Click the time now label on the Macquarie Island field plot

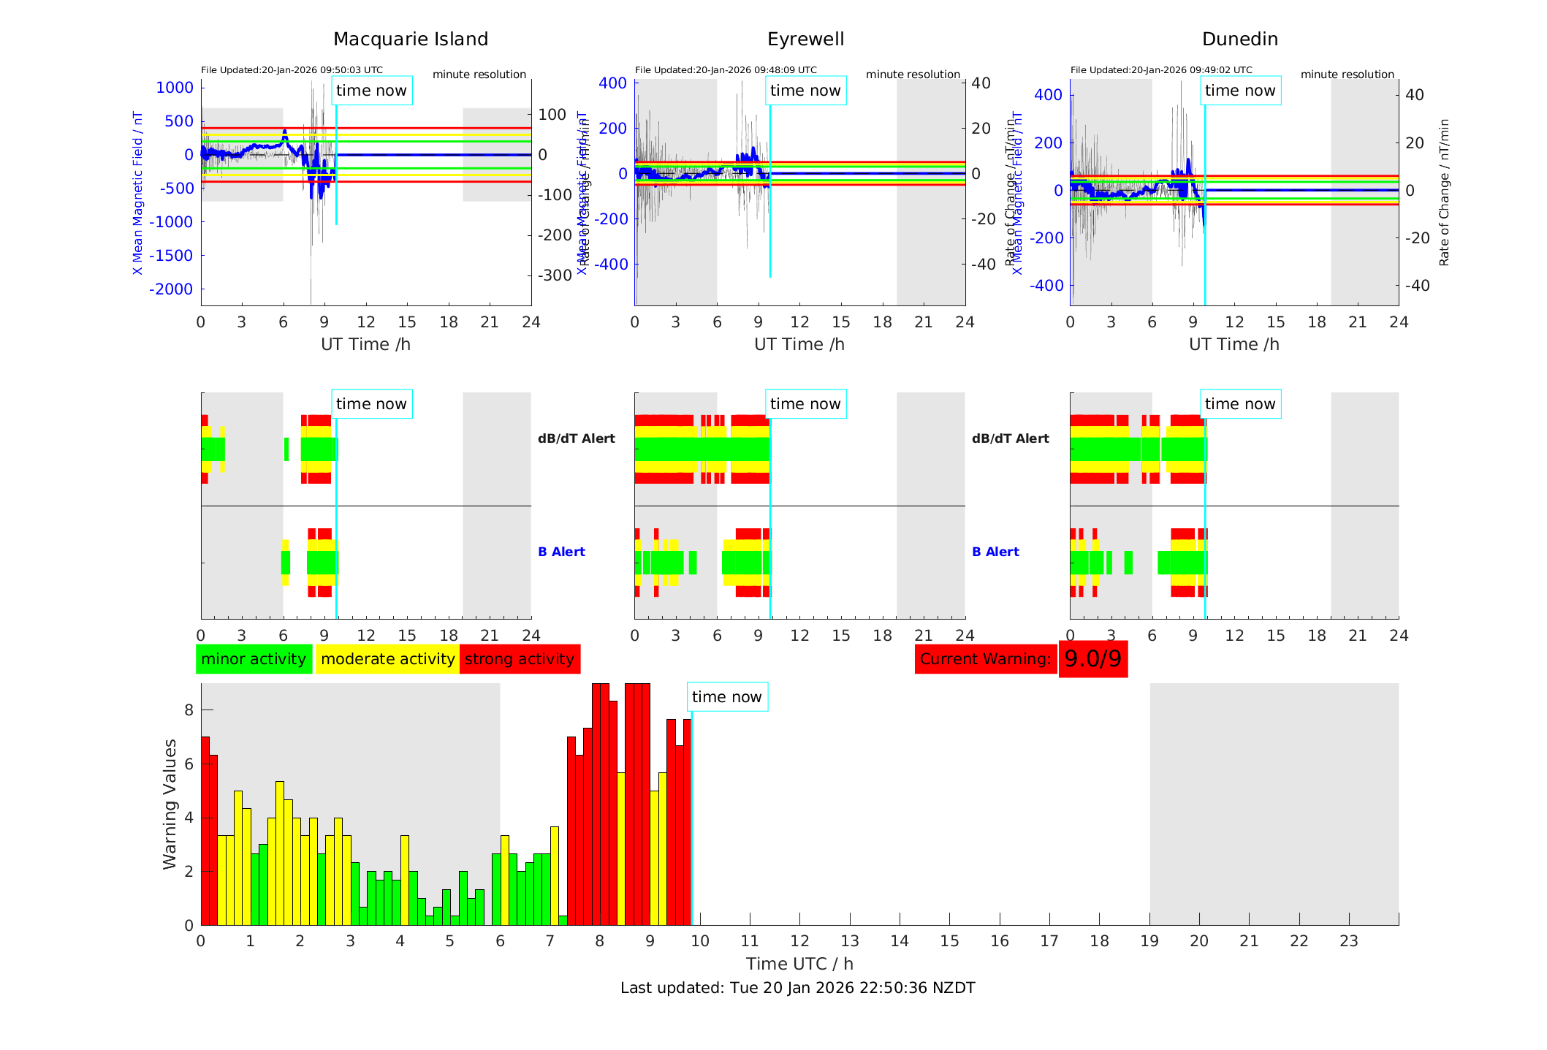(371, 91)
